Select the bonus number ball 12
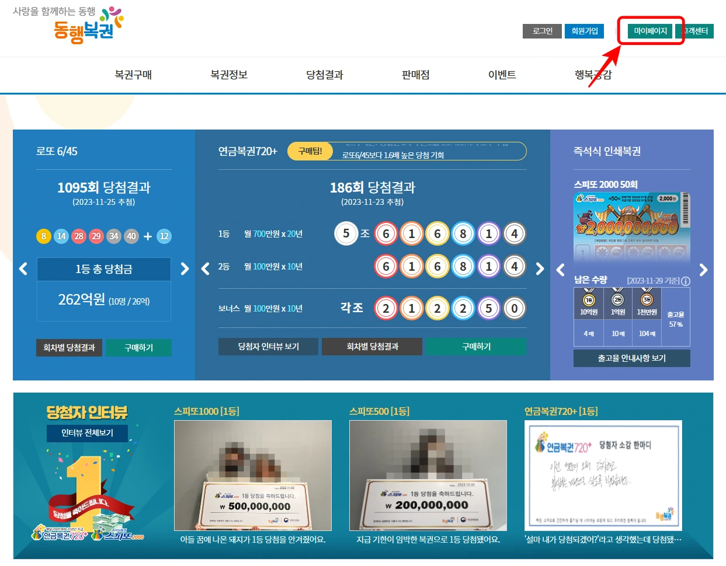Viewport: 726px width, 566px height. tap(164, 237)
